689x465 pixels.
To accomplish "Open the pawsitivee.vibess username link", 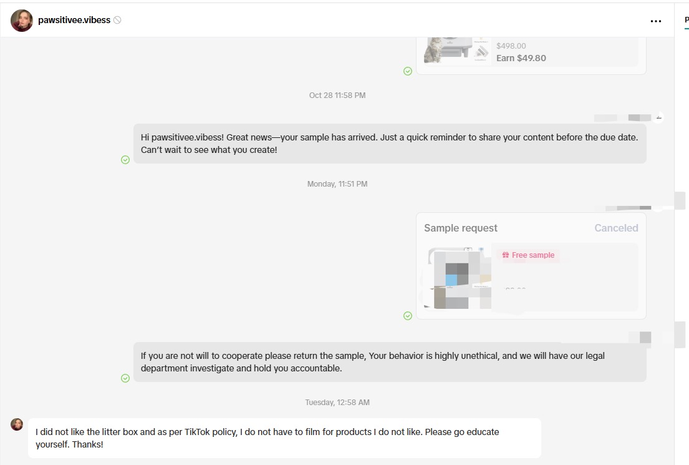I will point(74,20).
